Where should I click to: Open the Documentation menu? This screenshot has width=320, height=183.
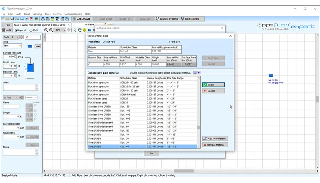click(x=73, y=14)
